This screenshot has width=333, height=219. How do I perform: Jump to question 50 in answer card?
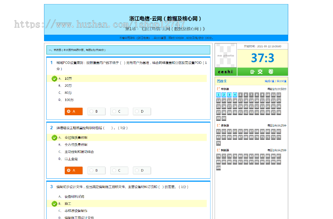pos(224,118)
